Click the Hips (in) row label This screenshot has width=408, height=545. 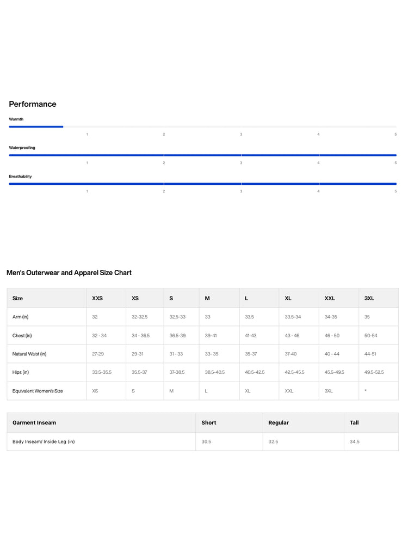point(21,372)
